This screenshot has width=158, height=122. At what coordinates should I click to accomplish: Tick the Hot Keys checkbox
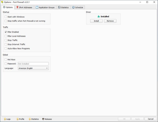click(x=6, y=60)
